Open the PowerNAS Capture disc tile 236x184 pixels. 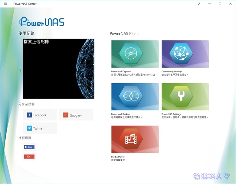[x=135, y=54]
